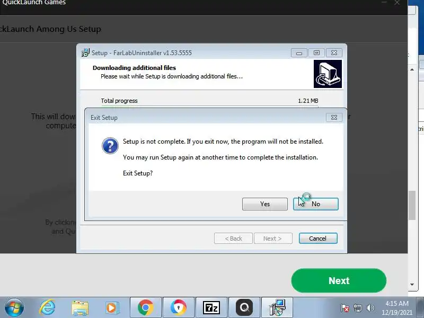Click the volume speaker tray icon
424x318 pixels.
370,308
